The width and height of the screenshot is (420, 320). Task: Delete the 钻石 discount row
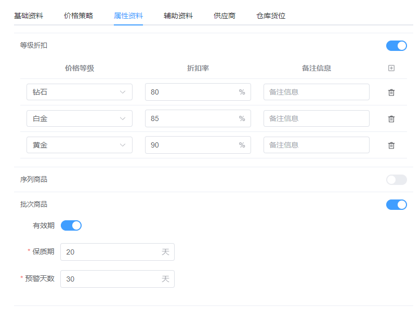pyautogui.click(x=391, y=92)
